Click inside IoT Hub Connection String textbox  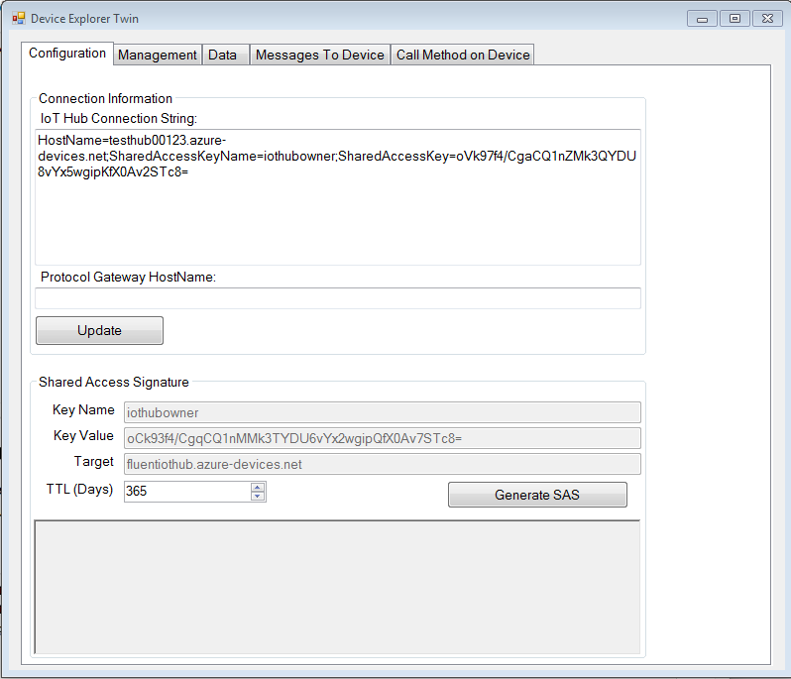pyautogui.click(x=338, y=196)
